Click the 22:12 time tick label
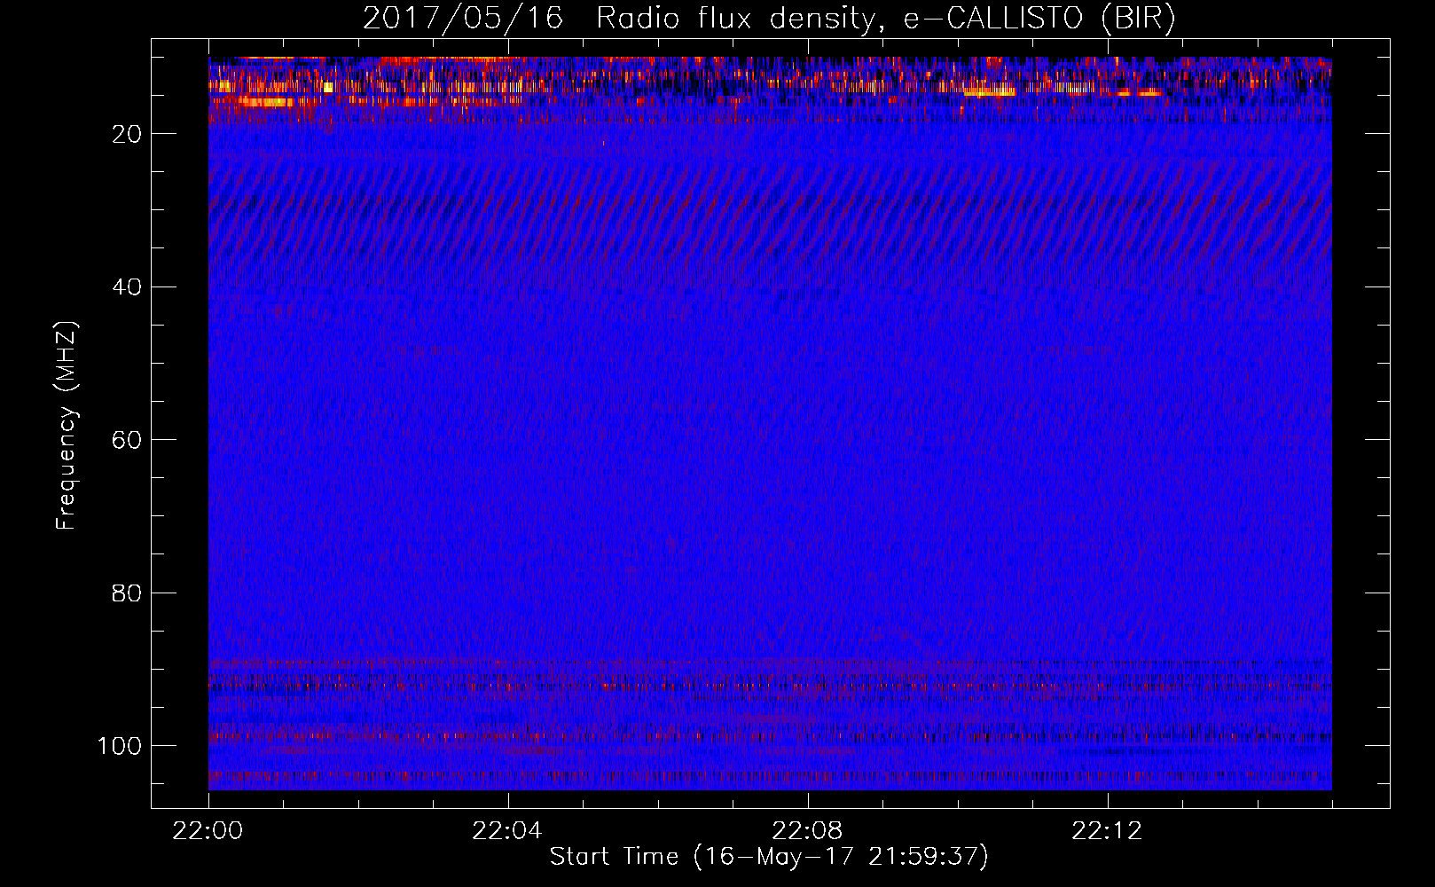The image size is (1435, 887). click(1107, 831)
